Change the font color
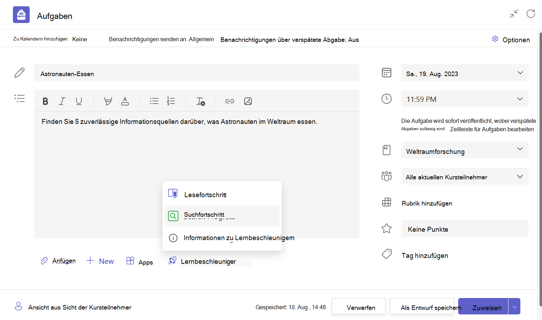This screenshot has height=320, width=542. point(125,101)
